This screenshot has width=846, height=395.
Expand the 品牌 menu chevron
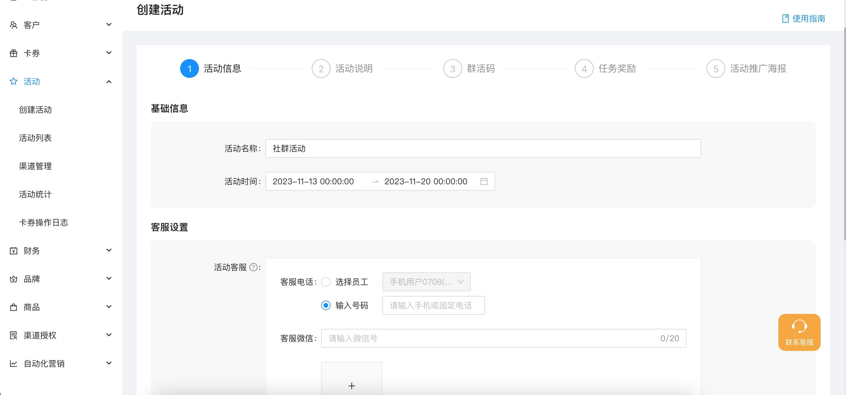pyautogui.click(x=109, y=279)
